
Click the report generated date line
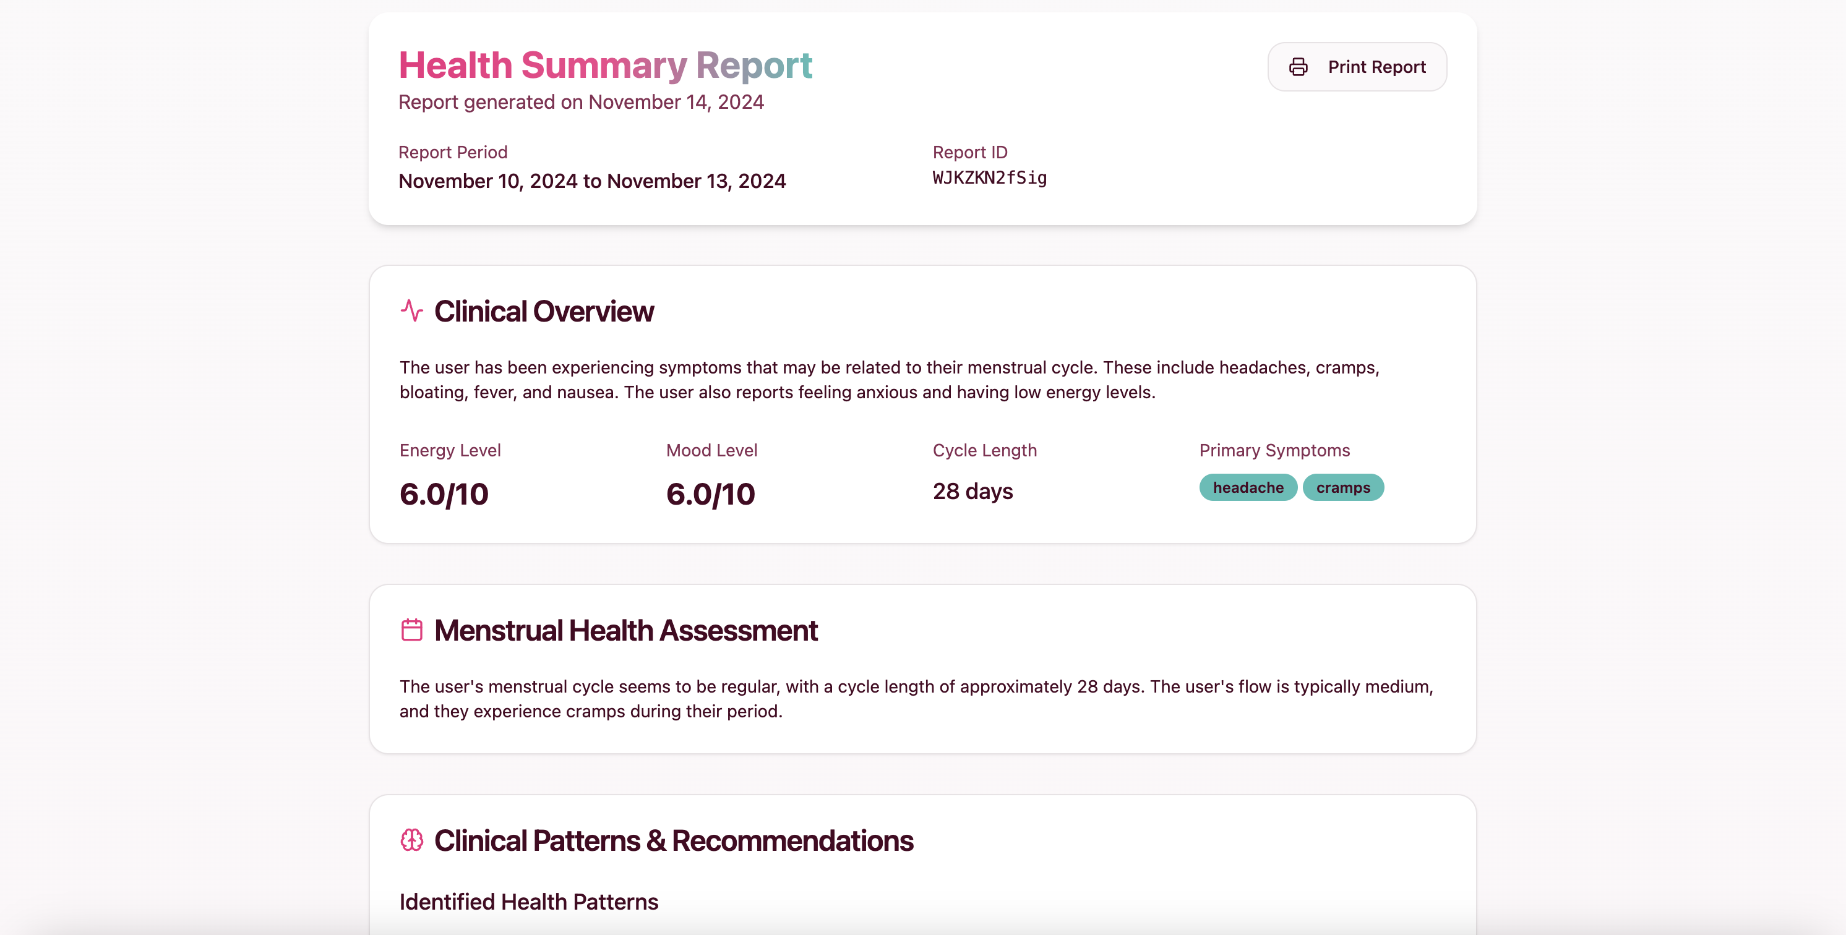tap(580, 102)
